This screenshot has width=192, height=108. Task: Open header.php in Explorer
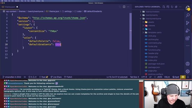[x=153, y=53]
